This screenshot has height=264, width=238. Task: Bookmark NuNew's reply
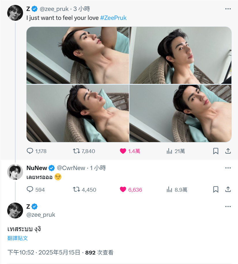click(x=216, y=189)
